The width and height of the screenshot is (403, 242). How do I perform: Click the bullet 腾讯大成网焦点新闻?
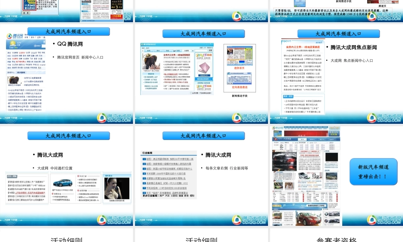click(354, 47)
